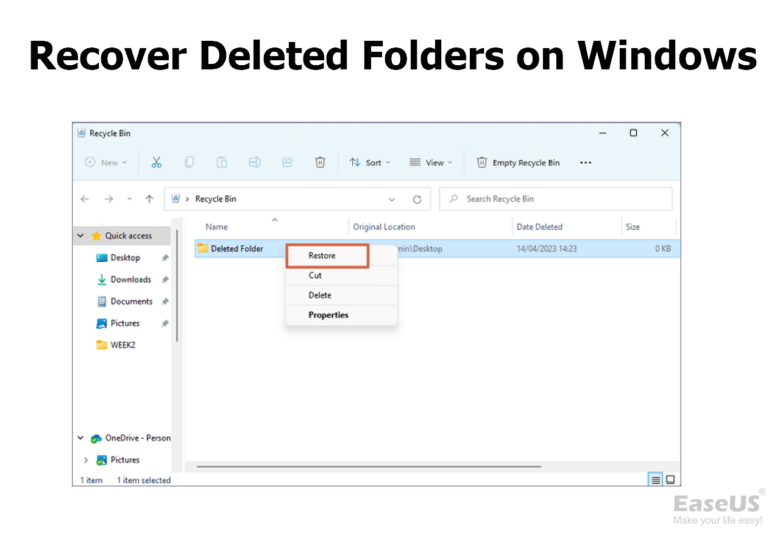Expand the OneDrive Pictures folder arrow
This screenshot has width=780, height=548.
[x=85, y=460]
